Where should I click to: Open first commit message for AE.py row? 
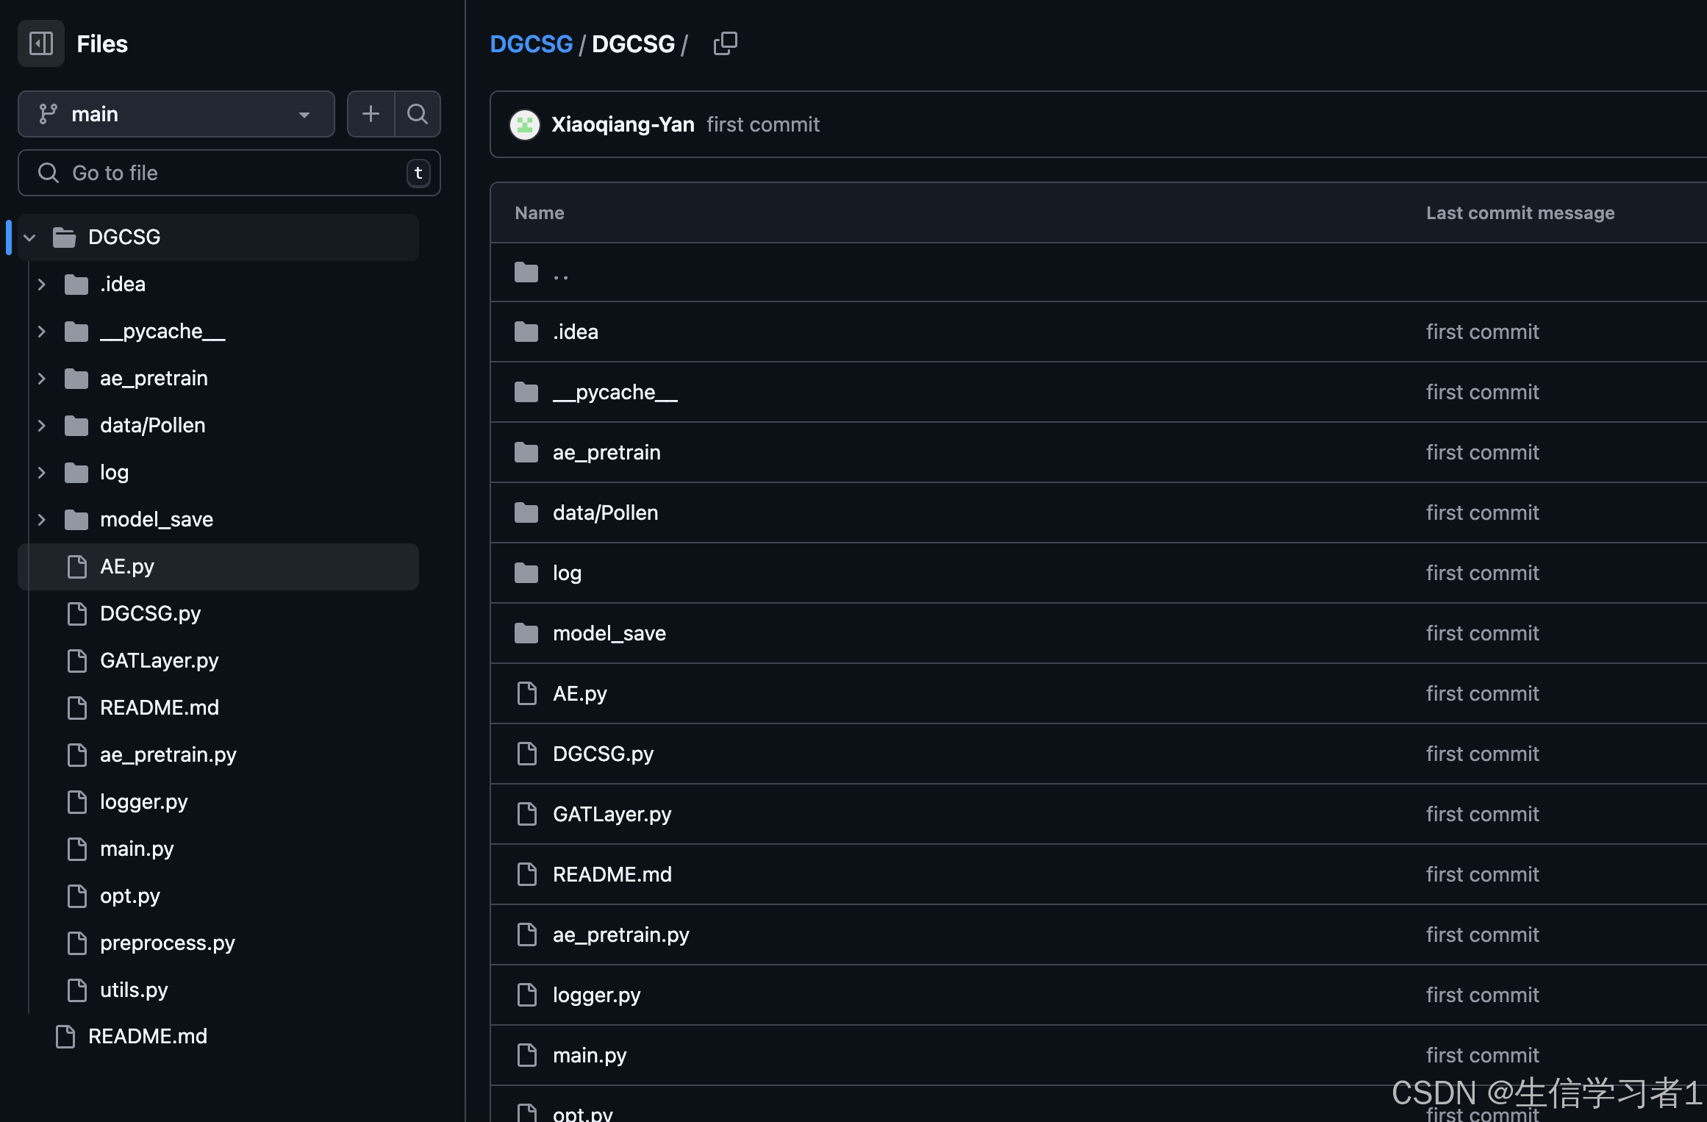pyautogui.click(x=1483, y=694)
